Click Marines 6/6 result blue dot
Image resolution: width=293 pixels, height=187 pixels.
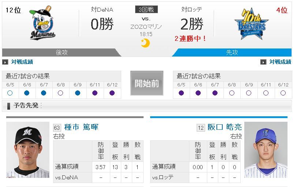(x=27, y=93)
